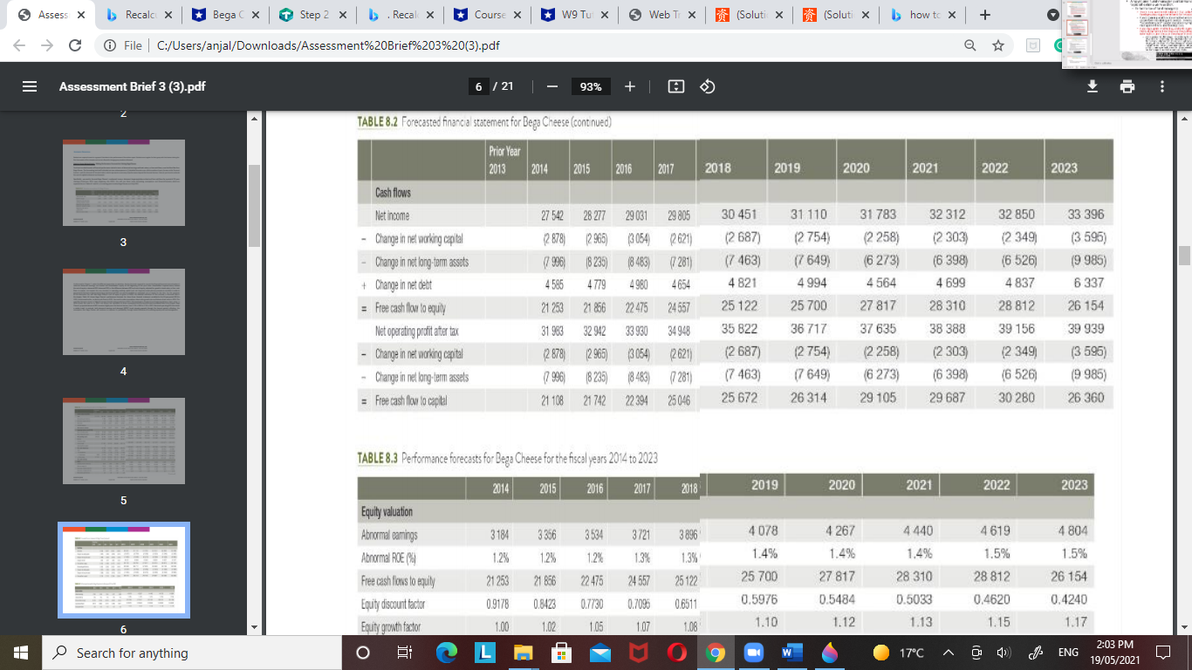
Task: Click the ENG language indicator
Action: [1068, 653]
